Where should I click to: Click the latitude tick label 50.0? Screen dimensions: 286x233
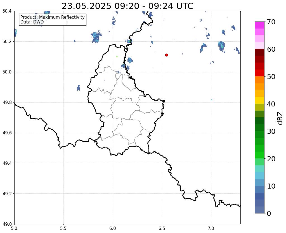[x=7, y=72]
